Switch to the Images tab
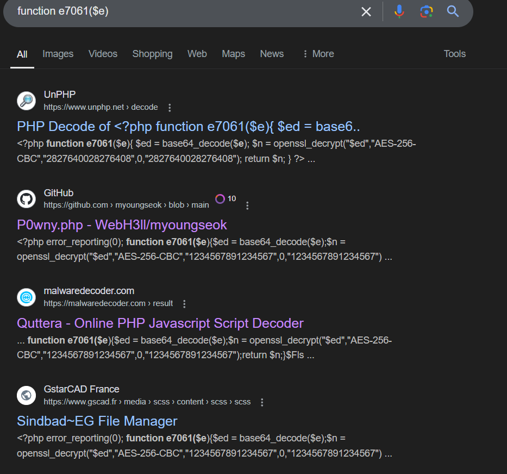 click(x=58, y=54)
